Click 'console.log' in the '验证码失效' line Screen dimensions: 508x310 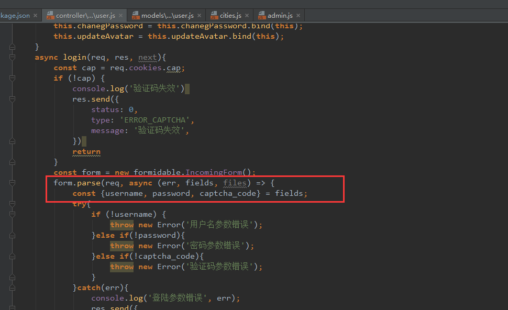98,88
